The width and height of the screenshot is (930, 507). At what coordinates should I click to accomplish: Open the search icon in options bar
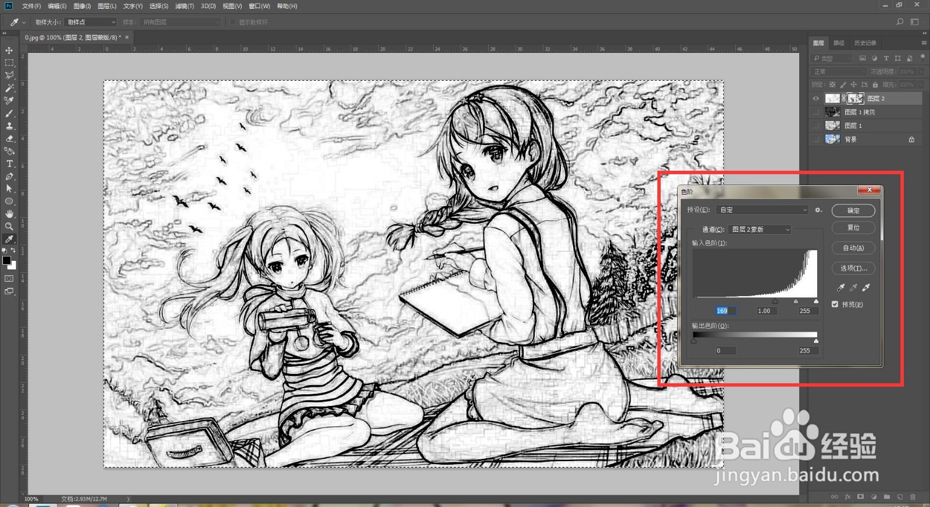tap(900, 22)
